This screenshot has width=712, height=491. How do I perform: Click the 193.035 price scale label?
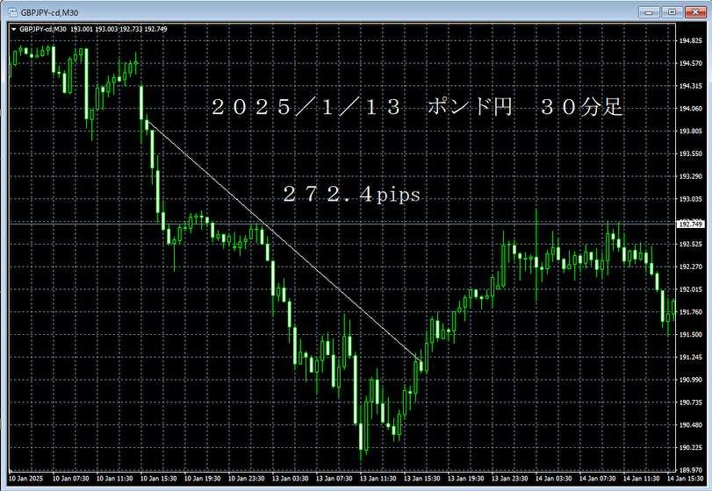click(x=690, y=199)
